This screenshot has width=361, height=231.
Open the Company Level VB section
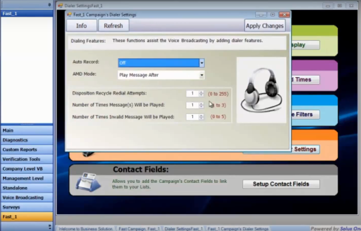pos(27,169)
